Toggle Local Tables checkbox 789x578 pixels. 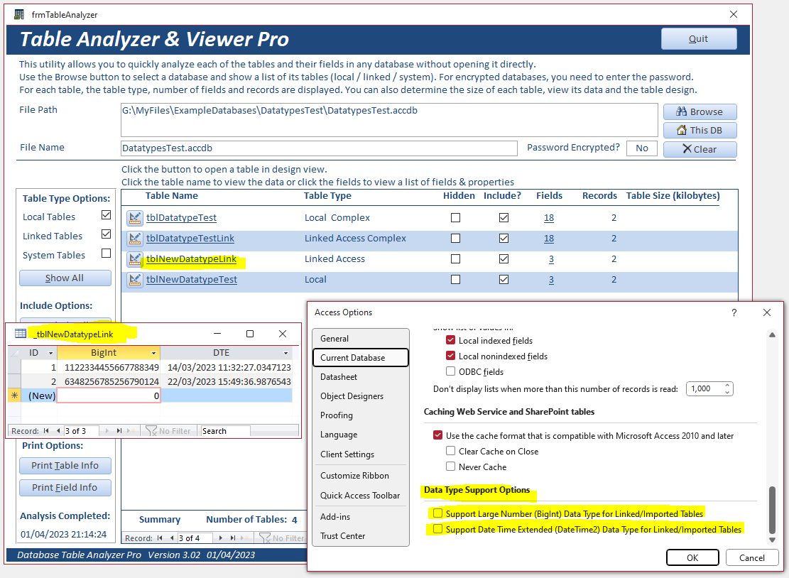pos(107,215)
